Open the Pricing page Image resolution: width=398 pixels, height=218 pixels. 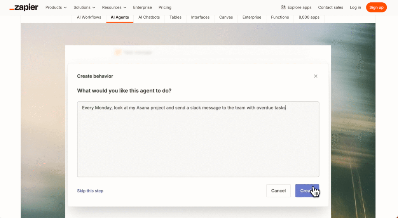coord(165,7)
